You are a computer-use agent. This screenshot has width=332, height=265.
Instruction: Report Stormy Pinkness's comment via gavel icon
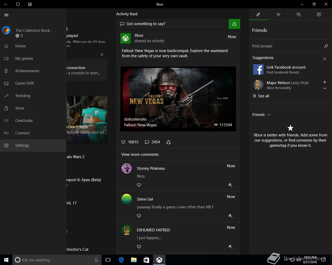[x=230, y=185]
